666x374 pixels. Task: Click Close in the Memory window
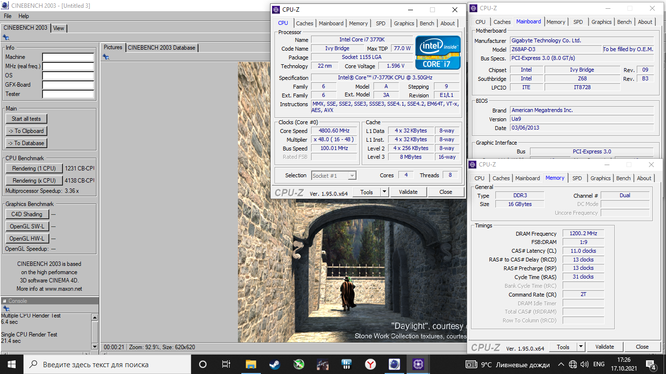642,347
